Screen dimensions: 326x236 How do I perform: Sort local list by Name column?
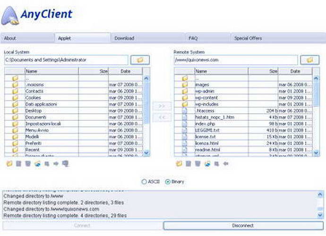[x=51, y=71]
